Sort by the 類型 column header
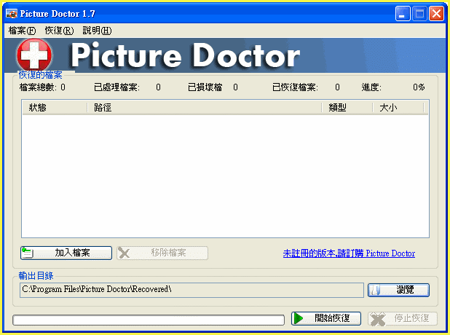The height and width of the screenshot is (335, 450). tap(347, 107)
